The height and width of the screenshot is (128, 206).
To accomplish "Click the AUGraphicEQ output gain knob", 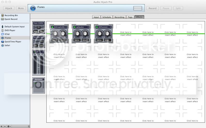I will pyautogui.click(x=63, y=33).
